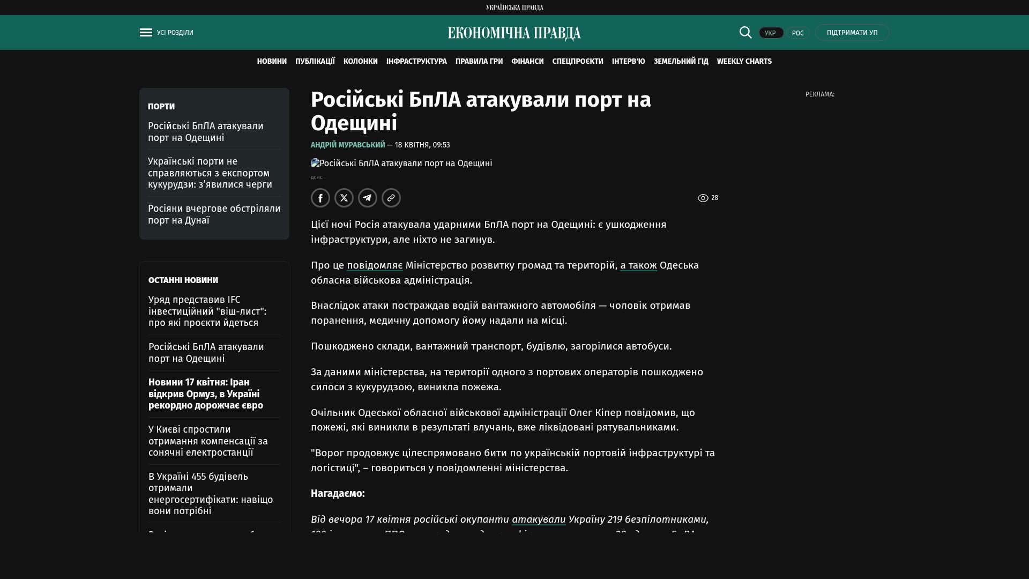The width and height of the screenshot is (1029, 579).
Task: Open the article's main image
Action: [x=401, y=164]
